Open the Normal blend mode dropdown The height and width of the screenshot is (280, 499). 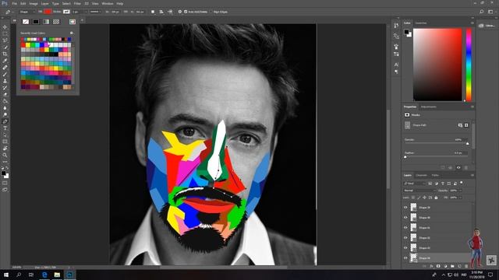pyautogui.click(x=419, y=191)
